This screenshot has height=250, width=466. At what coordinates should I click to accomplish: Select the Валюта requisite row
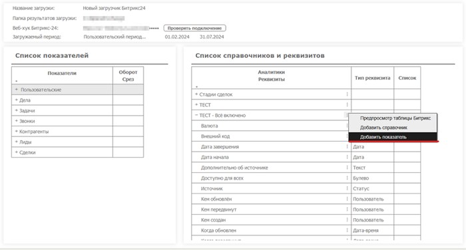(272, 126)
